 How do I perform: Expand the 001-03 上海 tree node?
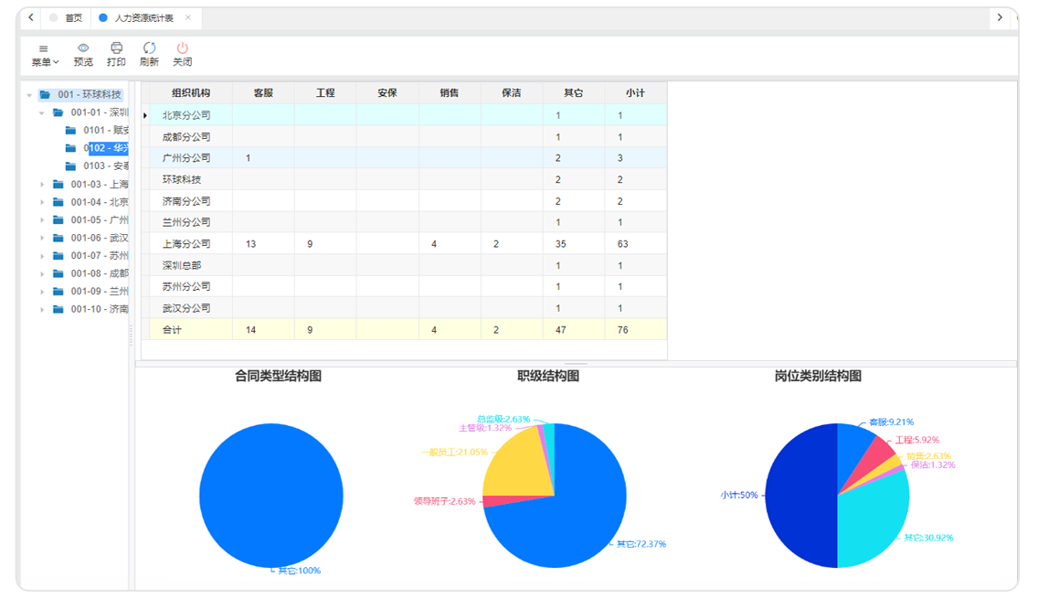[x=42, y=185]
